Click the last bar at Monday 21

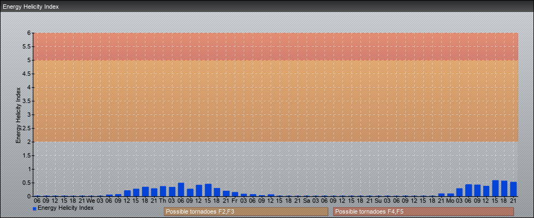(513, 189)
